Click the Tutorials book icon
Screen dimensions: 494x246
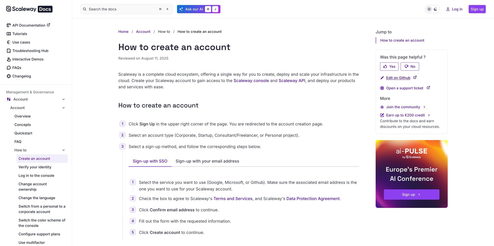9,34
